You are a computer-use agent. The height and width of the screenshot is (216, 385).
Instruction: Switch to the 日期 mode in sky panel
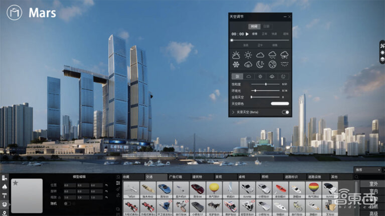pyautogui.click(x=266, y=27)
